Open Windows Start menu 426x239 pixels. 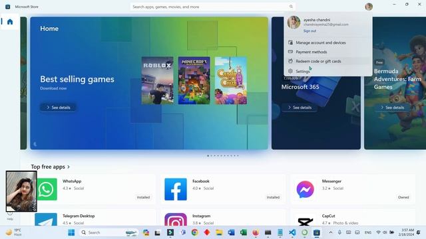tap(71, 232)
